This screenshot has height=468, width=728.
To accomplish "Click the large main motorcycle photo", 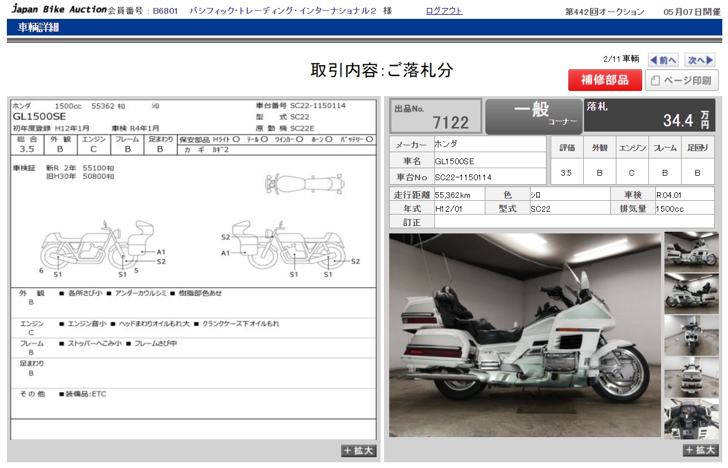I will (x=525, y=335).
